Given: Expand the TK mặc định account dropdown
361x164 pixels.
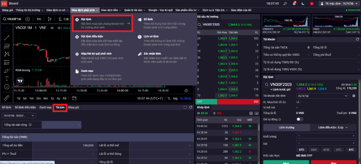Looking at the screenshot, I should click(x=337, y=3).
